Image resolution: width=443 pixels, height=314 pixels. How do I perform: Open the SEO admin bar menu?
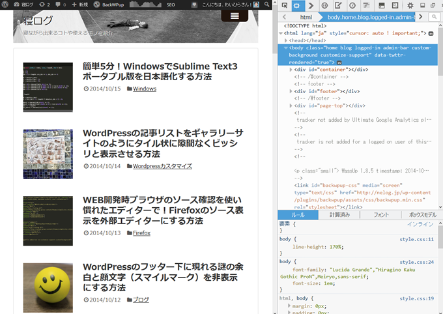171,5
